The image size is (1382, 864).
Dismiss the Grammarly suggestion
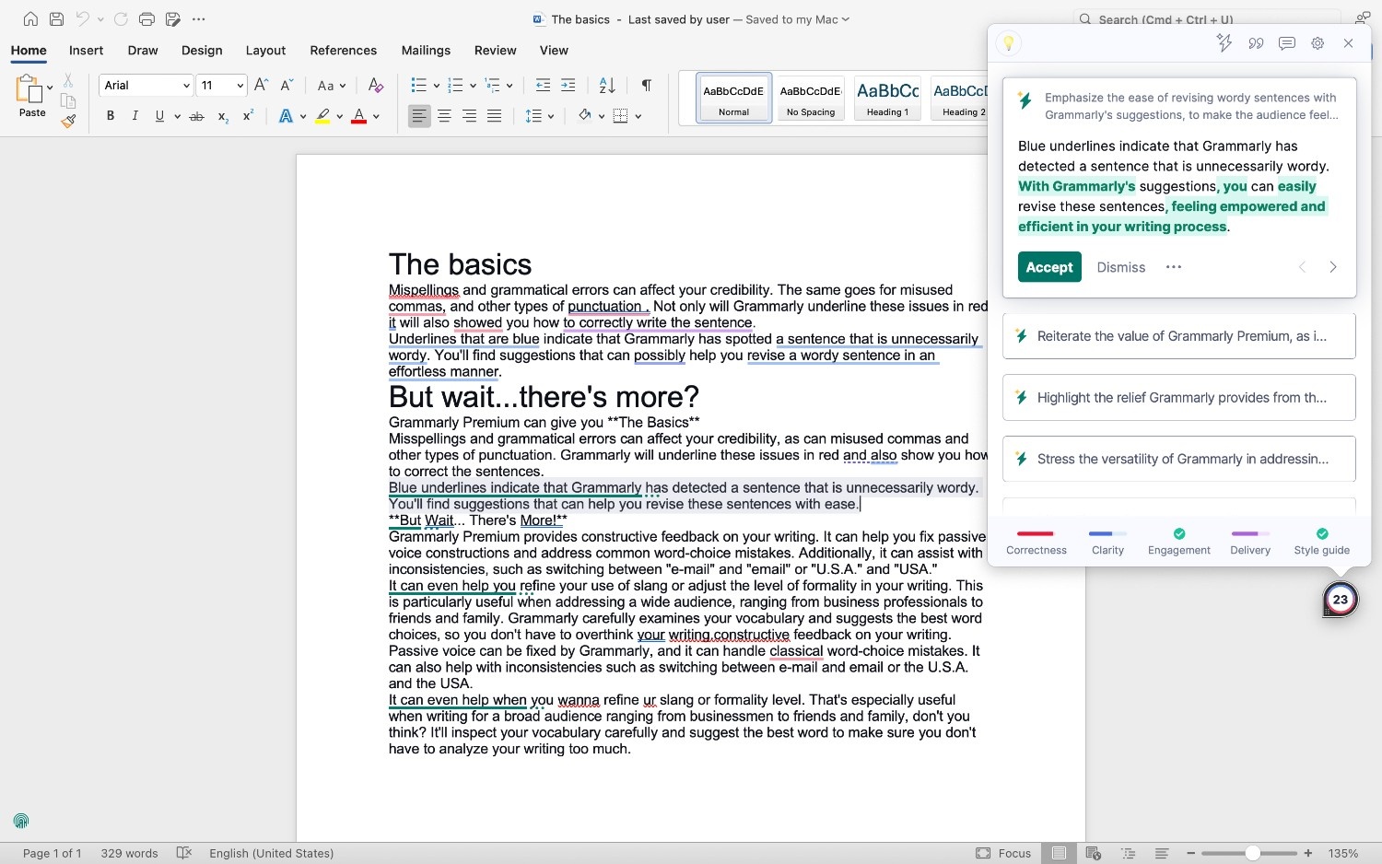click(1120, 267)
